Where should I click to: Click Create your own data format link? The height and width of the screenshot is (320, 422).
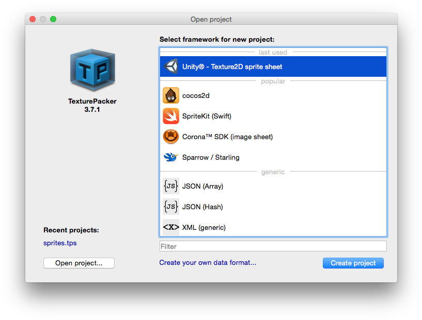207,262
